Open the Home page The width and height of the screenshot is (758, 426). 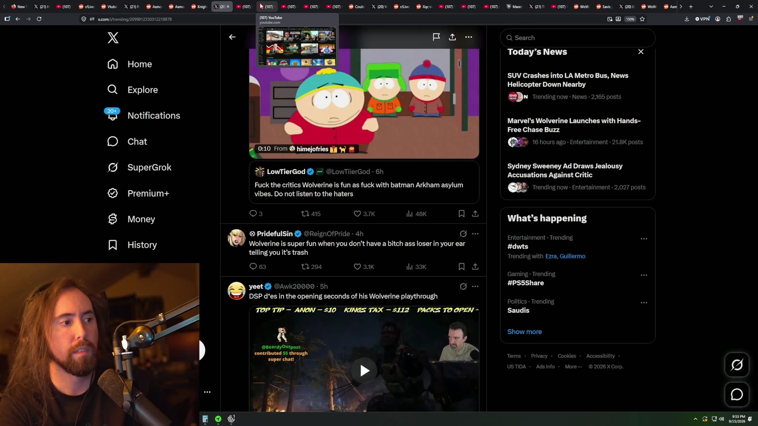129,64
